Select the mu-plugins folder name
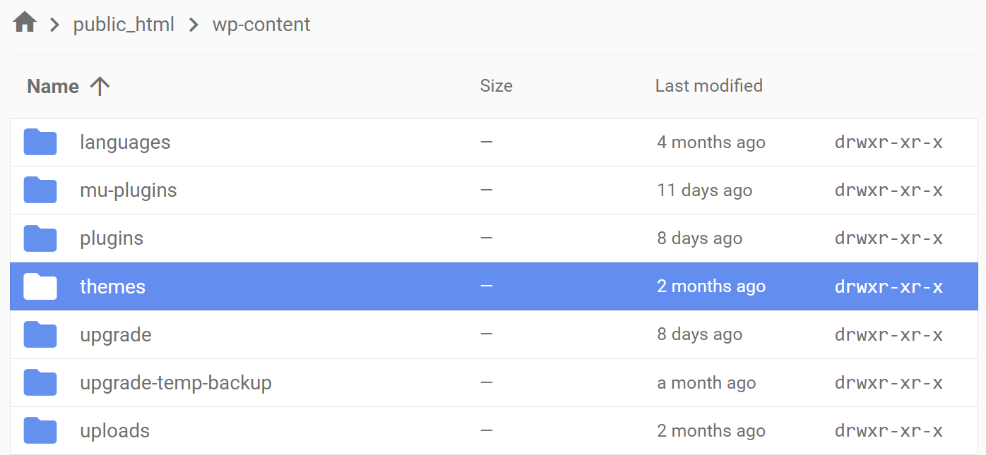Viewport: 986px width, 455px height. coord(128,190)
